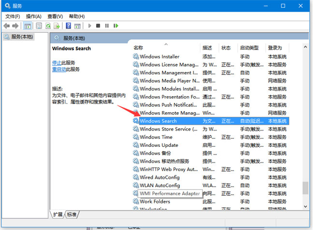Click the scrollbar up arrow
Viewport: 314px width, 230px height.
(305, 47)
